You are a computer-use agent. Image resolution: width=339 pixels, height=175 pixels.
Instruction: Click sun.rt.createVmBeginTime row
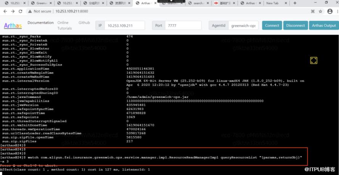coord(78,73)
